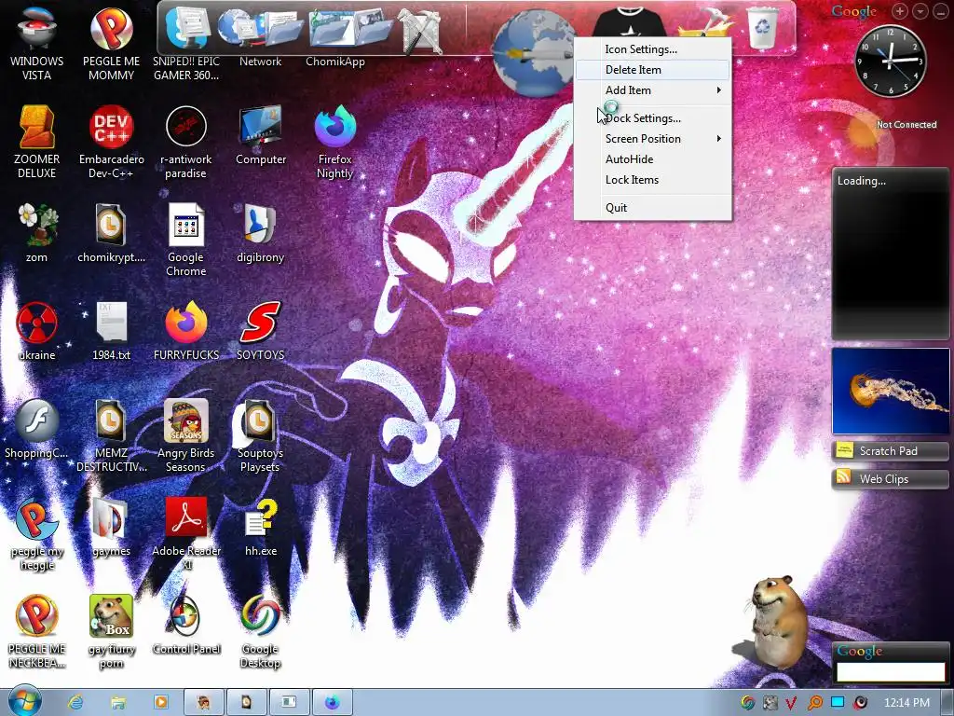Open Google Desktop shortcut icon
The image size is (954, 716).
coord(261,633)
